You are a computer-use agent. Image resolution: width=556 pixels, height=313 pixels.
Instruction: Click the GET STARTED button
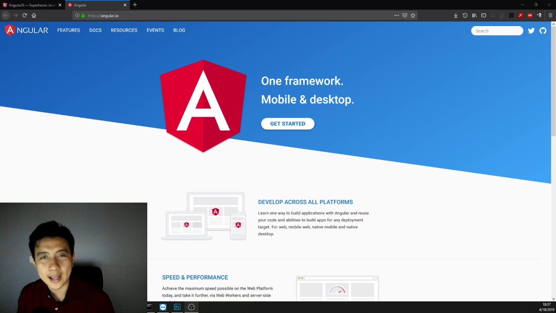(x=288, y=123)
